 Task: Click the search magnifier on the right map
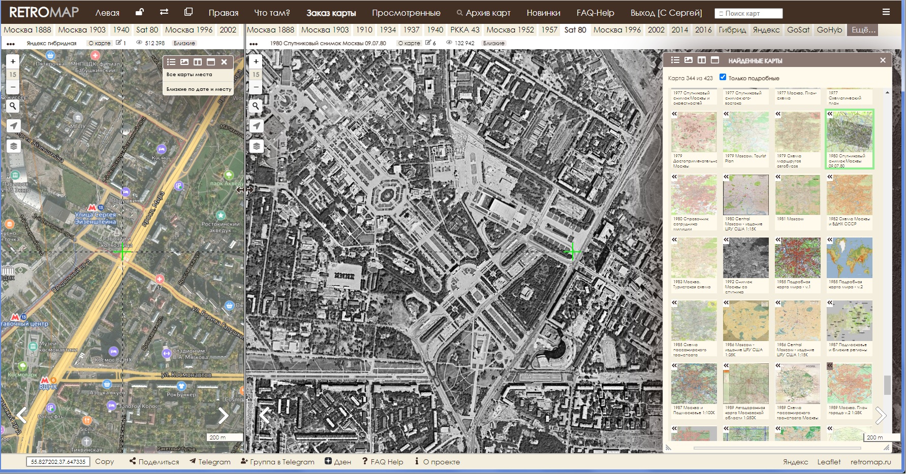pos(256,106)
